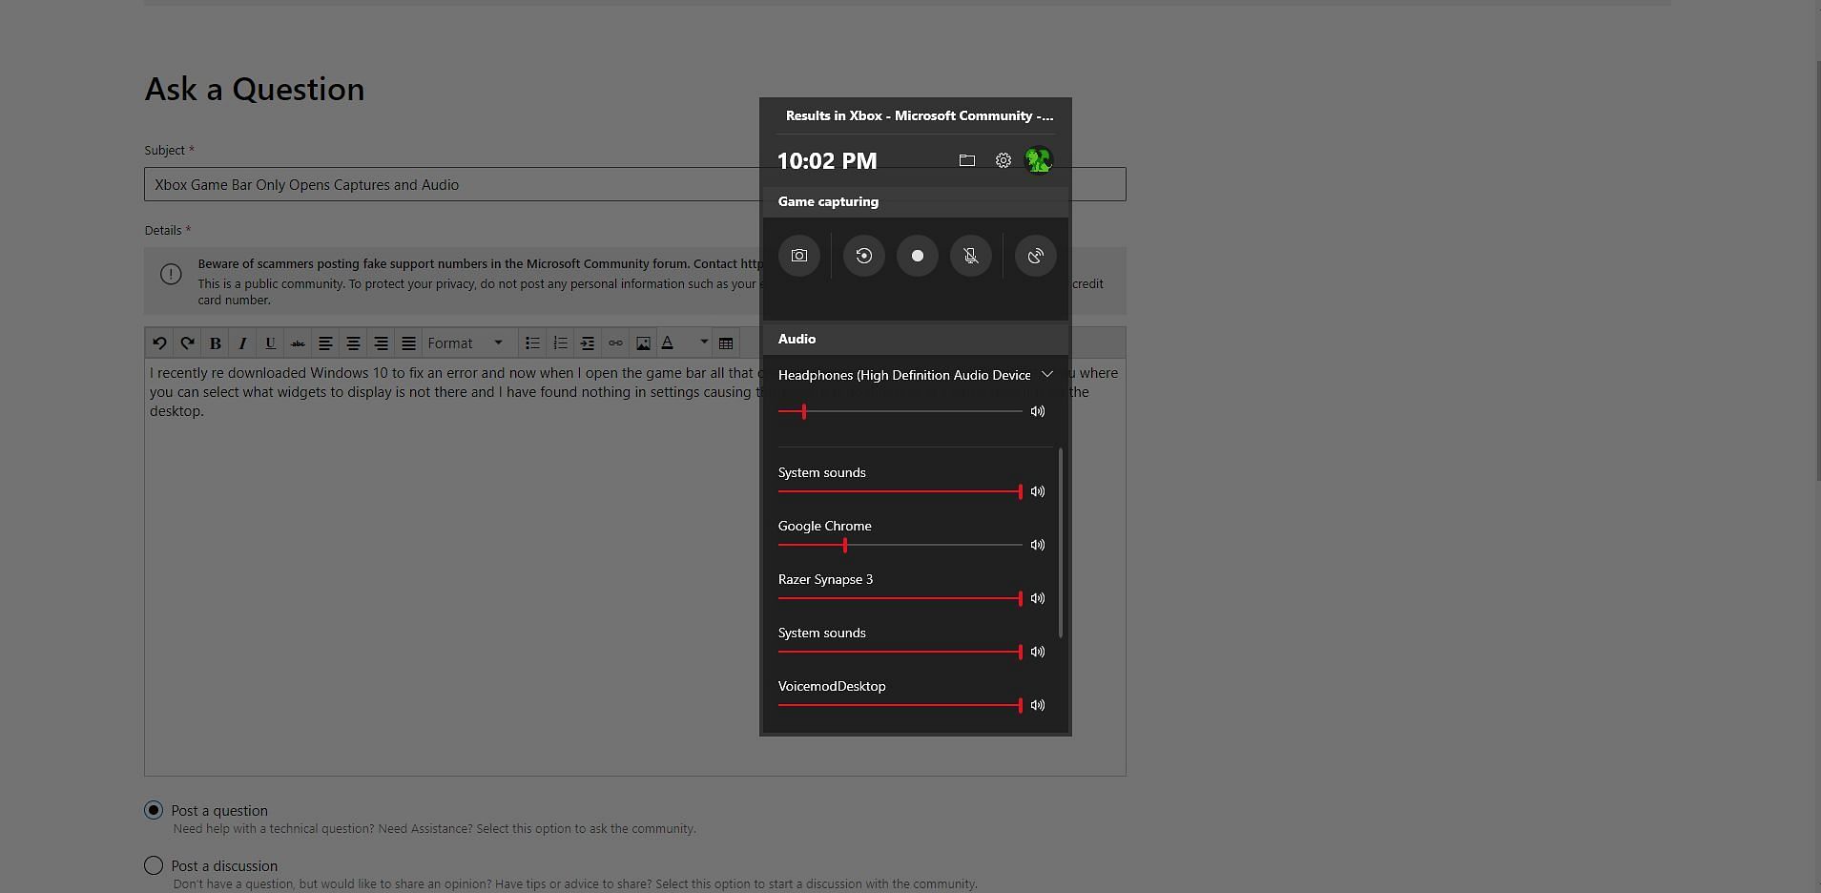Select the Post a discussion radio button

[154, 865]
